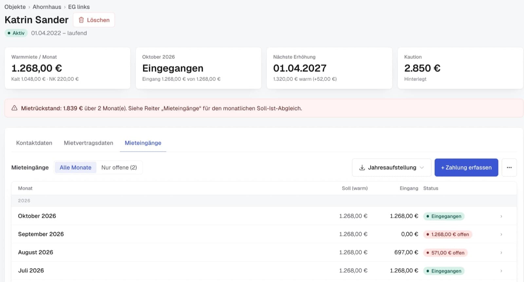Navigate to Ahornhaus breadcrumb link

(47, 7)
